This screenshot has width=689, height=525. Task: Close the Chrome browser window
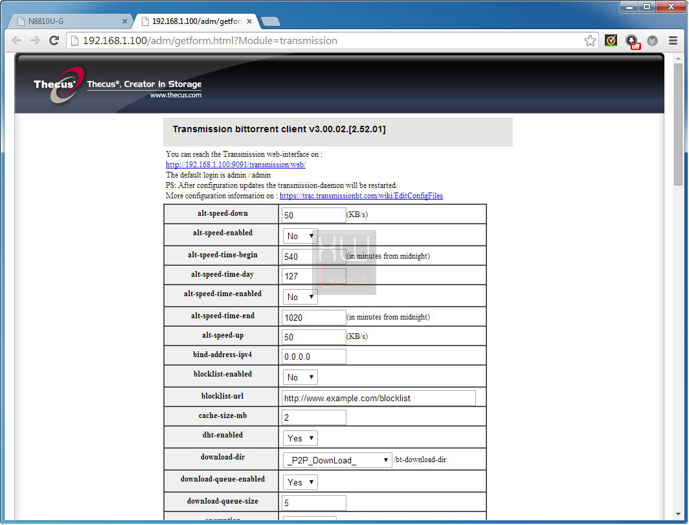[x=671, y=6]
